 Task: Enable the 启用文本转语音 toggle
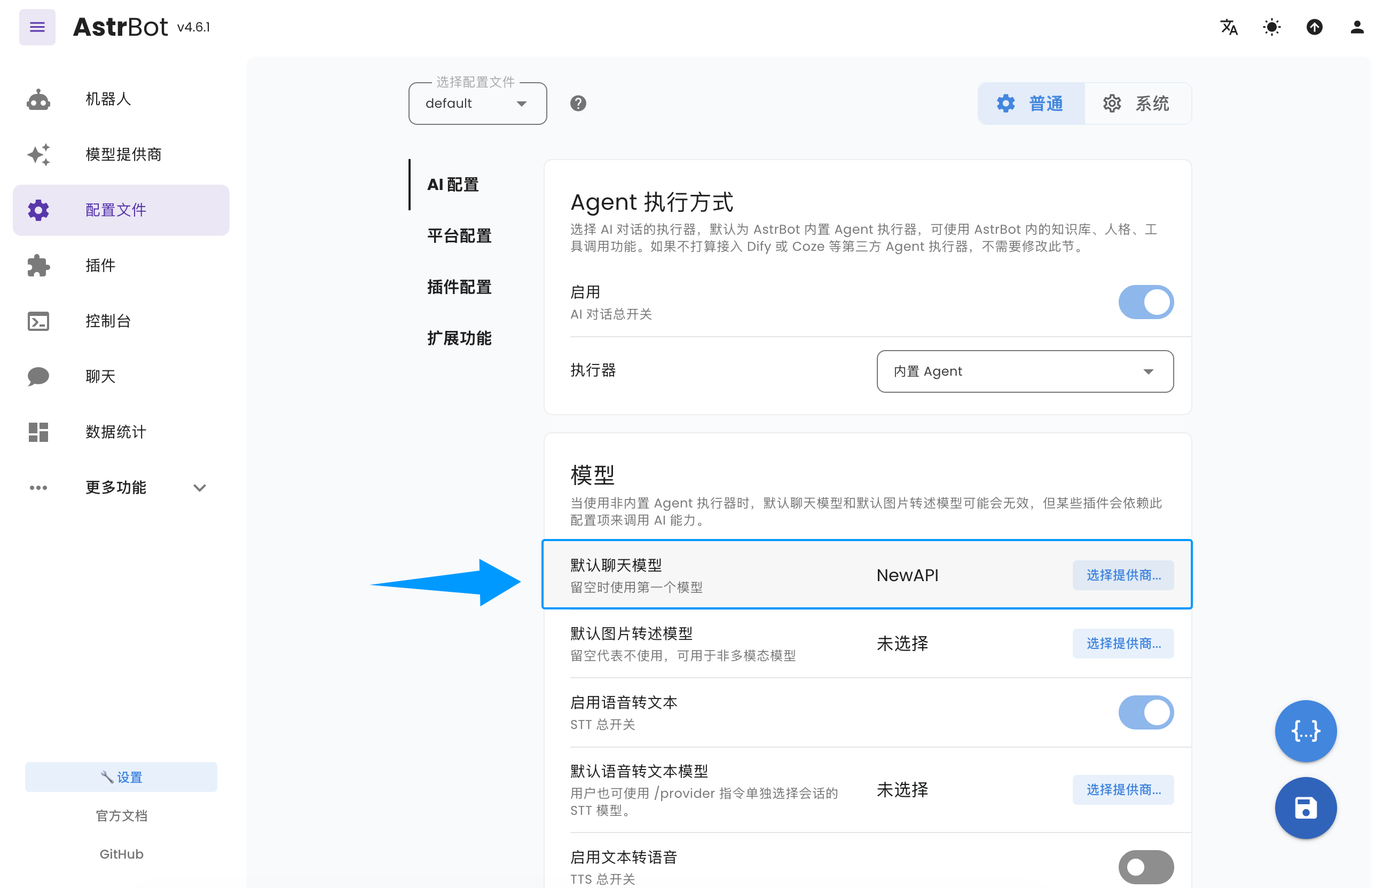[x=1145, y=866]
